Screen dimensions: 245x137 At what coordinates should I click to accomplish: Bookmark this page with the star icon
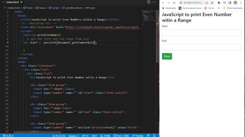point(212,3)
